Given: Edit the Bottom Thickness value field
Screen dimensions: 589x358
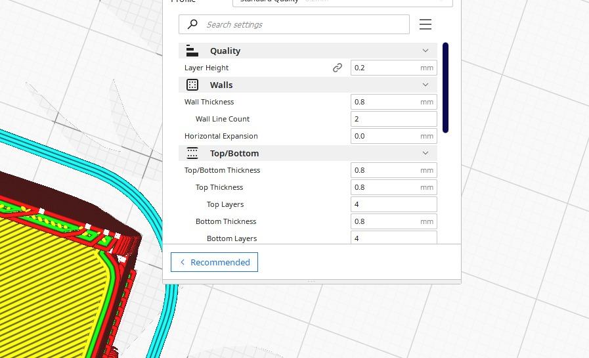Looking at the screenshot, I should 394,221.
